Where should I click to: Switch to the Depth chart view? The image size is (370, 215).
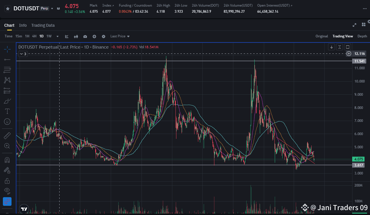tap(362, 36)
